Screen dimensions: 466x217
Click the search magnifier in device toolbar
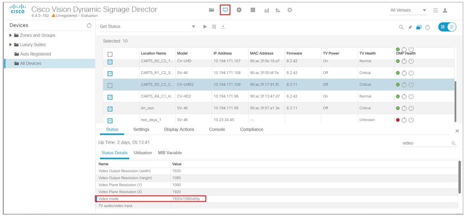point(401,27)
